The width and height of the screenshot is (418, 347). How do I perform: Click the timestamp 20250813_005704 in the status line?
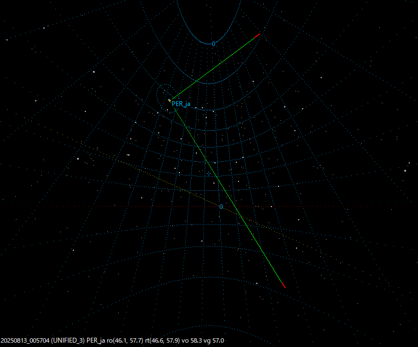25,340
